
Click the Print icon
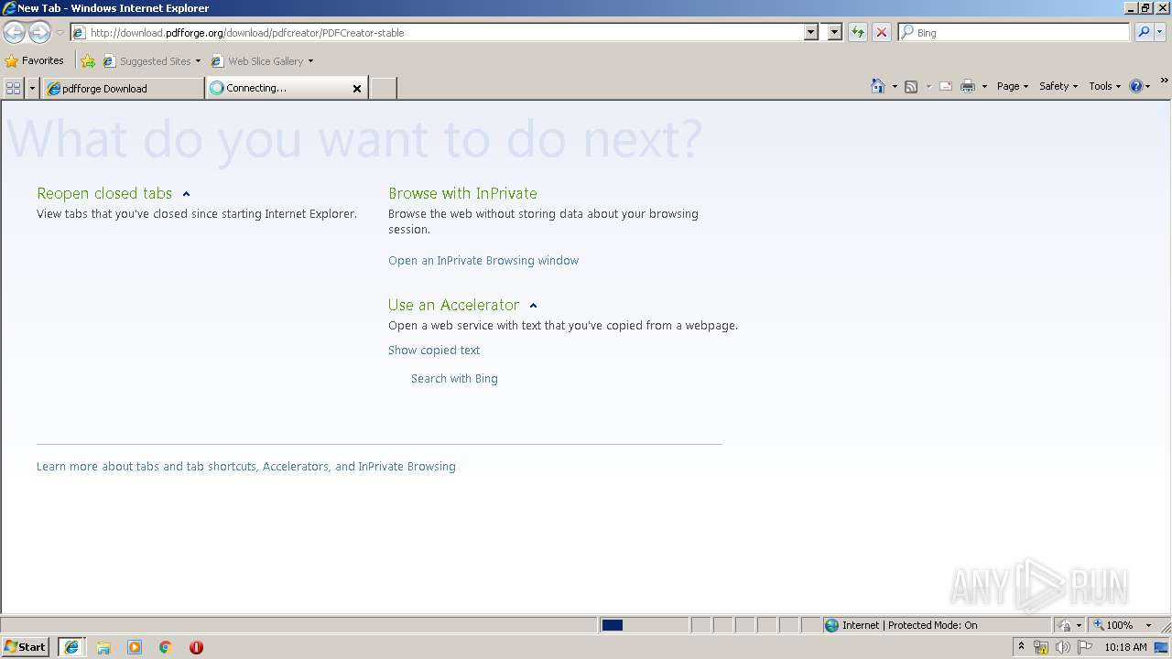[x=968, y=86]
